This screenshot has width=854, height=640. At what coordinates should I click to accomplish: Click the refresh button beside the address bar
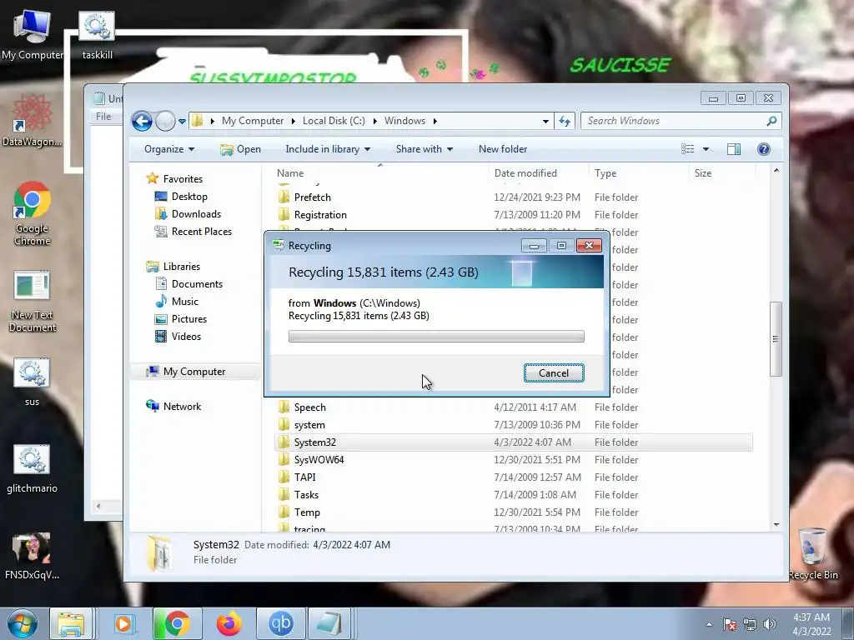point(565,121)
